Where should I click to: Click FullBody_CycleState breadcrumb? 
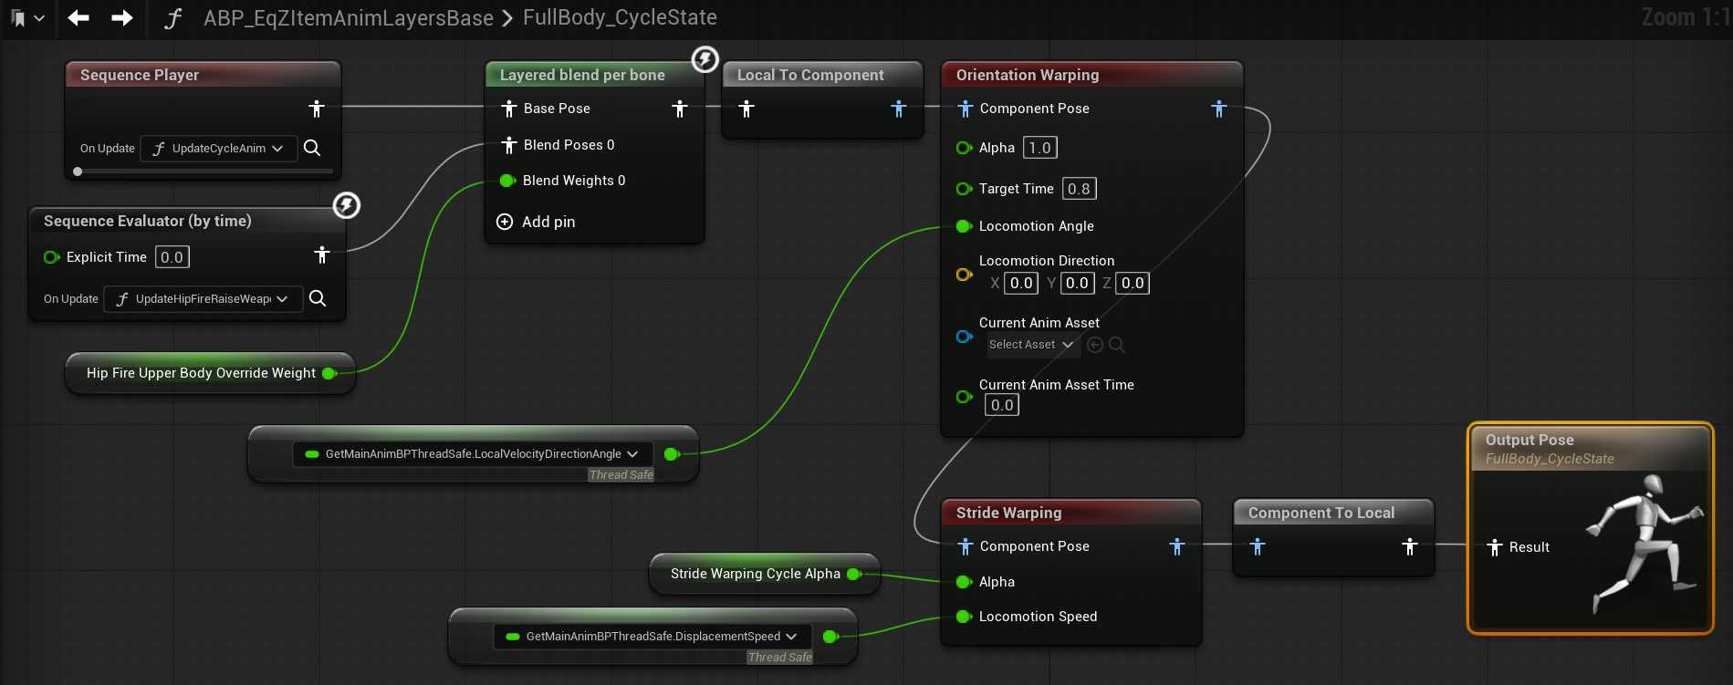[x=620, y=18]
